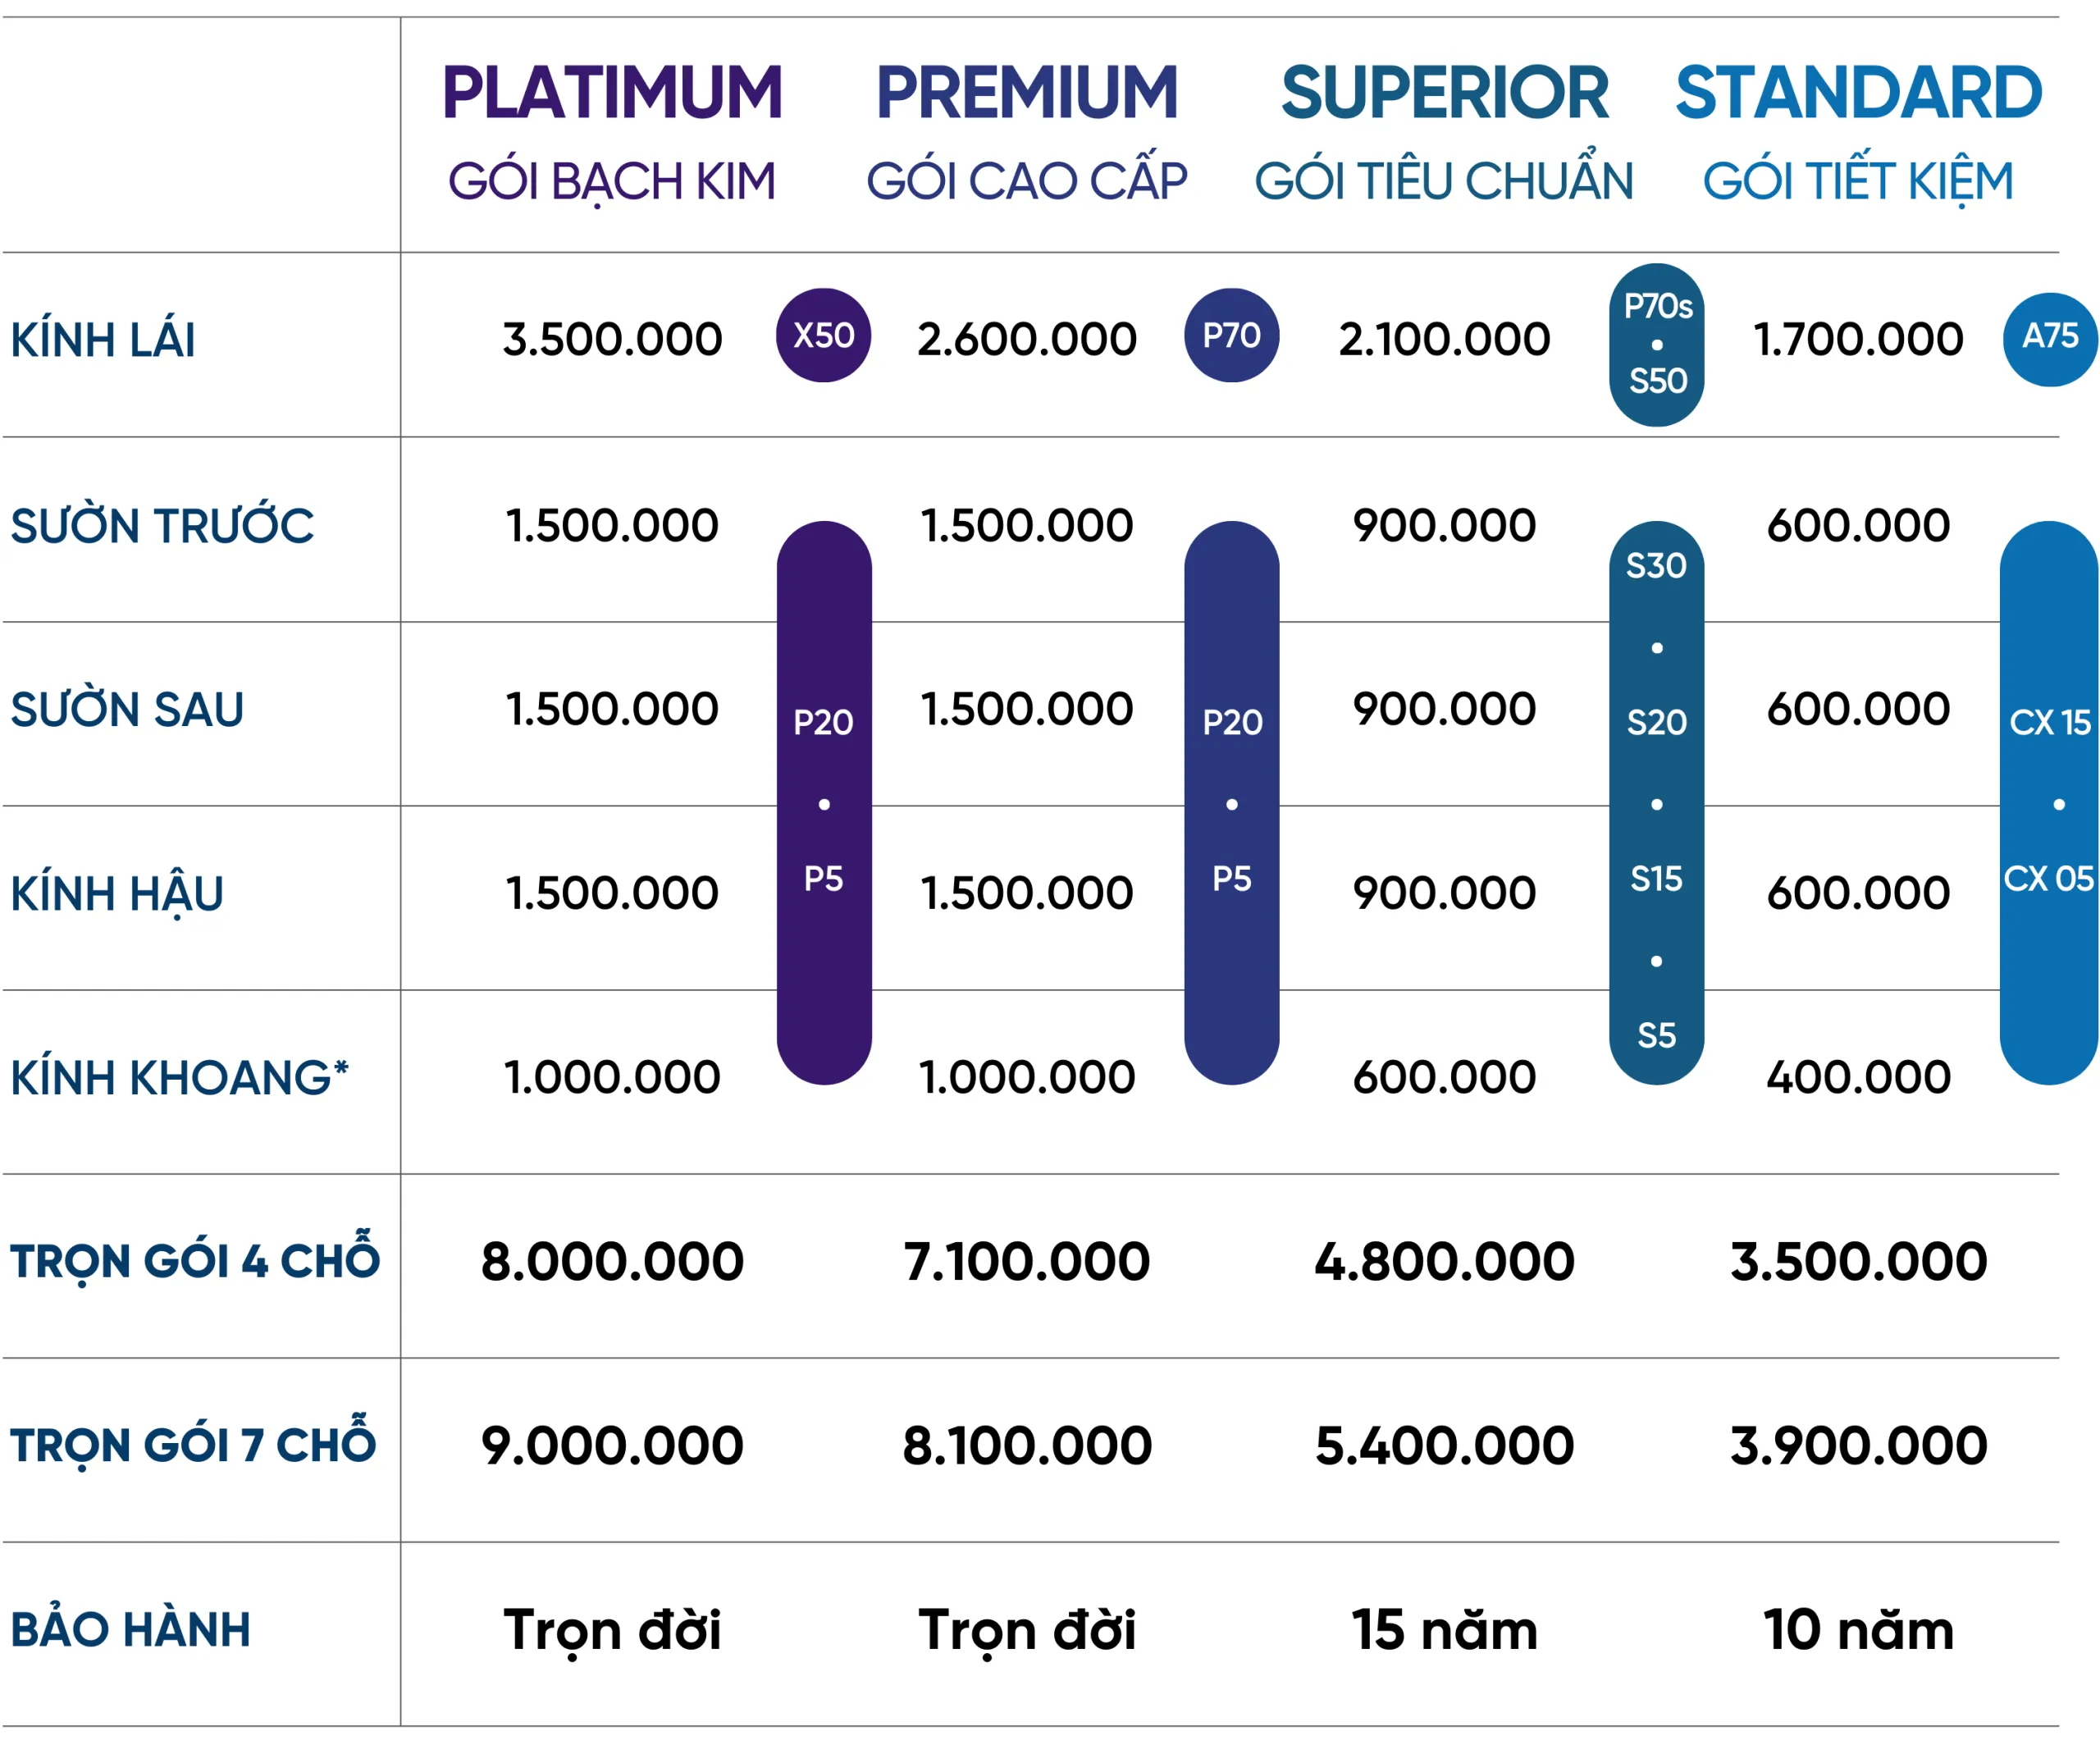Click the 9.000.000 price for 7 chỗ
The height and width of the screenshot is (1754, 2100).
[x=612, y=1445]
